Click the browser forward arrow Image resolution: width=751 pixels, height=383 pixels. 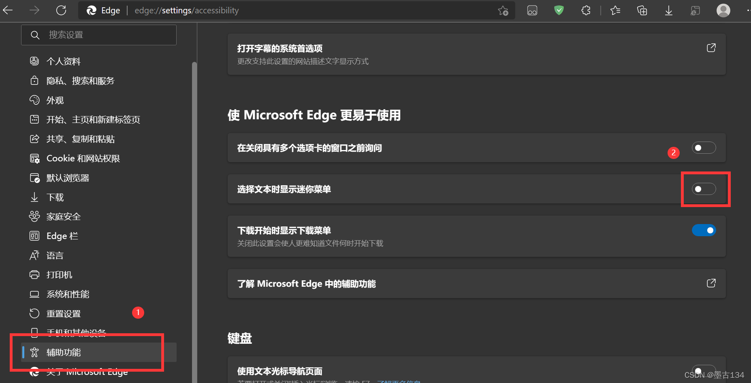pyautogui.click(x=34, y=10)
